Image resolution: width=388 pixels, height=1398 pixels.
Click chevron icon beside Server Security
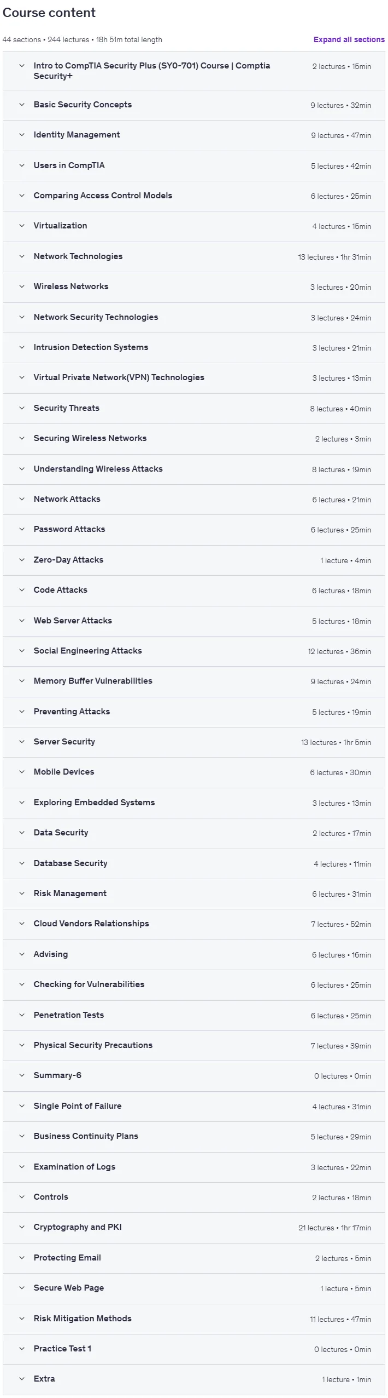point(22,742)
